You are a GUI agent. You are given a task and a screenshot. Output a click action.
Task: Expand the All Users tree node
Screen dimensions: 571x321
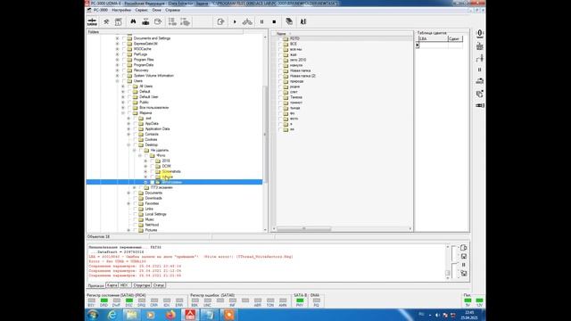(123, 86)
